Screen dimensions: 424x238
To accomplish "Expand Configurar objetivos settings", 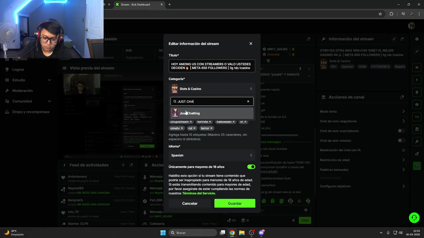I will [x=403, y=186].
